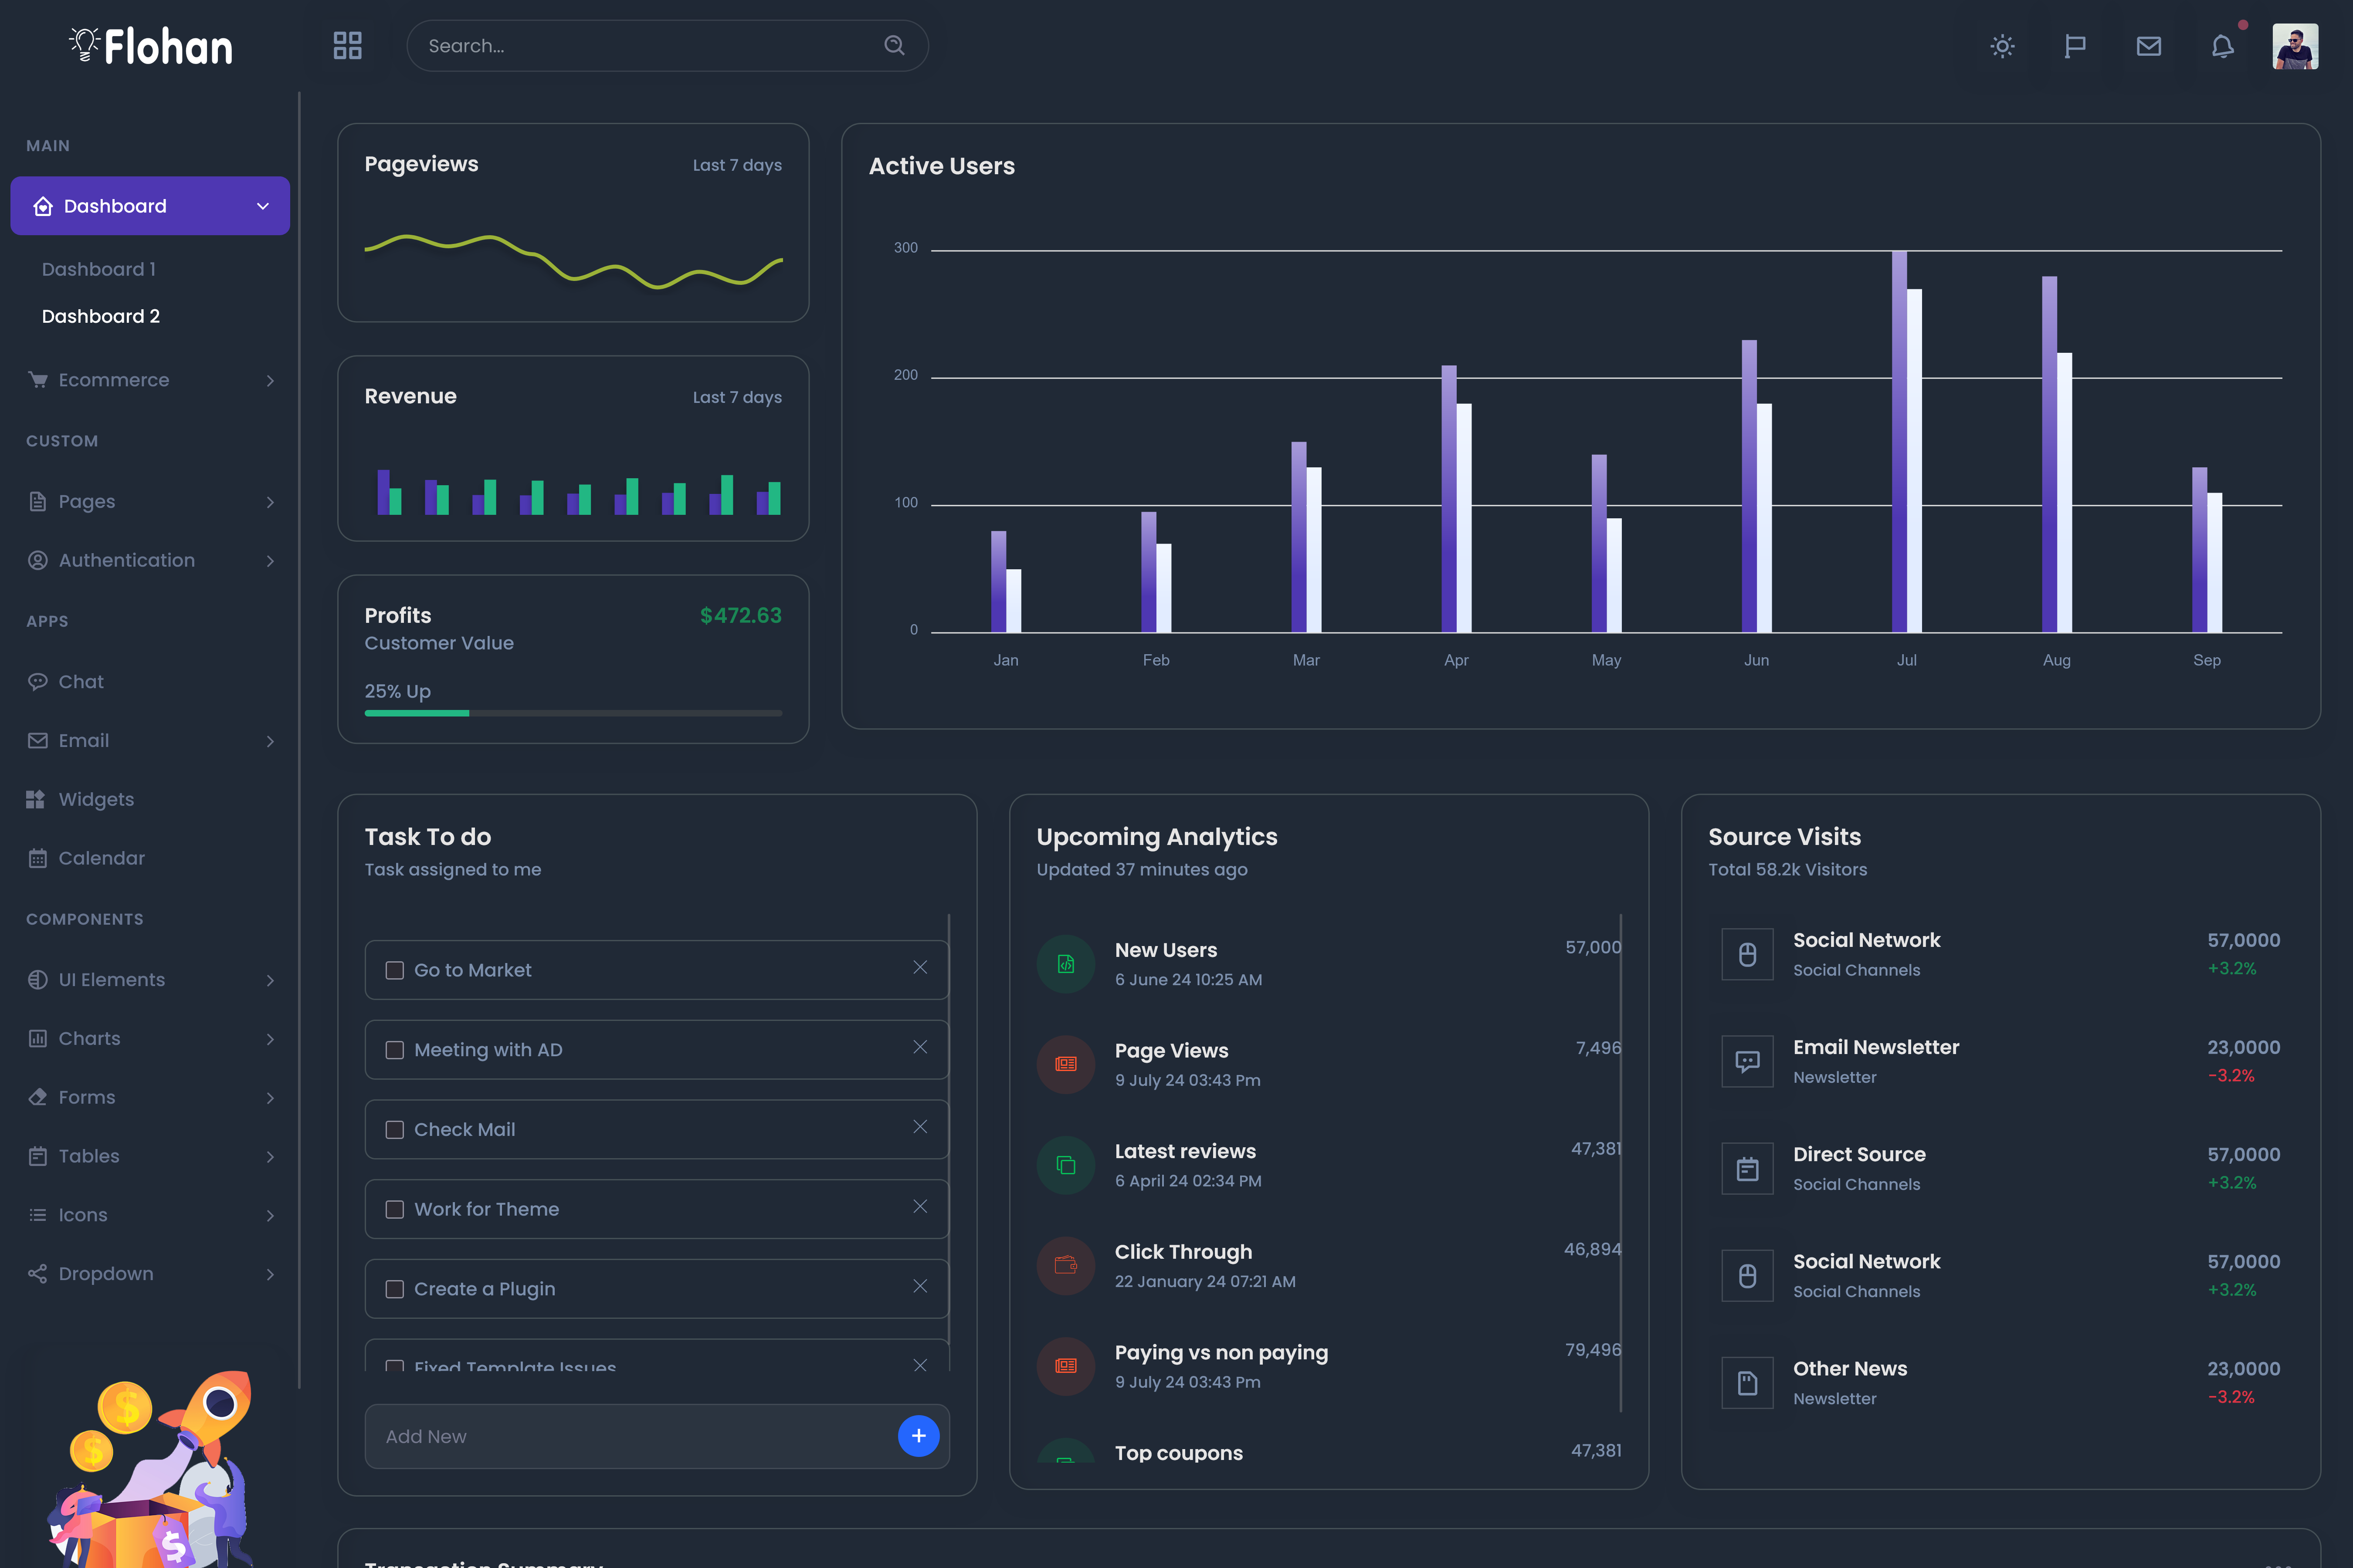Viewport: 2353px width, 1568px height.
Task: Check the Meeting with AD checkbox
Action: 395,1050
